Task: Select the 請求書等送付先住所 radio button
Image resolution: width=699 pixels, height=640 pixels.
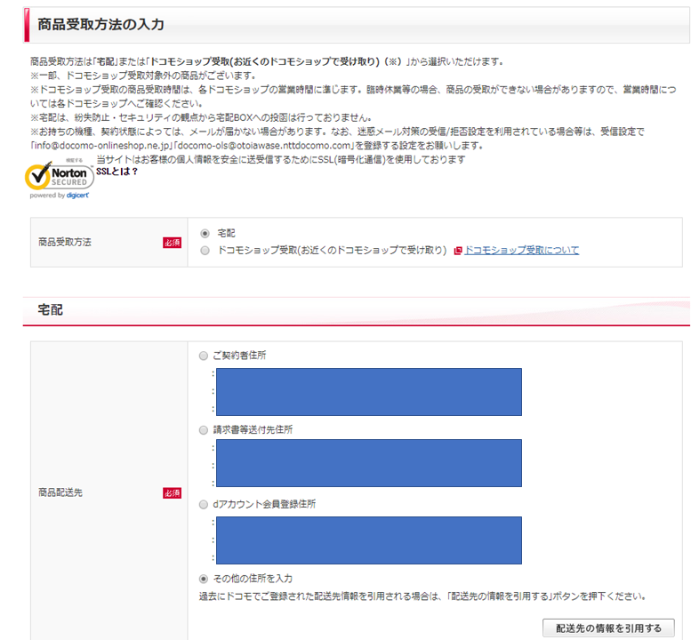Action: tap(204, 430)
